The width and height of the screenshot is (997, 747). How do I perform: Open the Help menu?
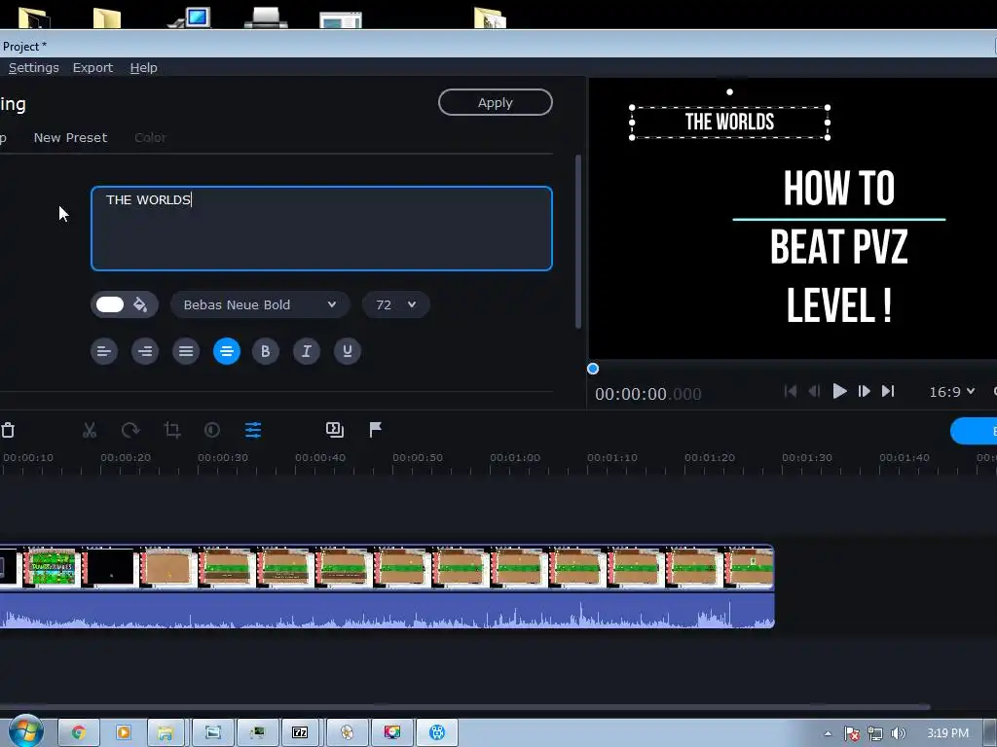point(144,67)
